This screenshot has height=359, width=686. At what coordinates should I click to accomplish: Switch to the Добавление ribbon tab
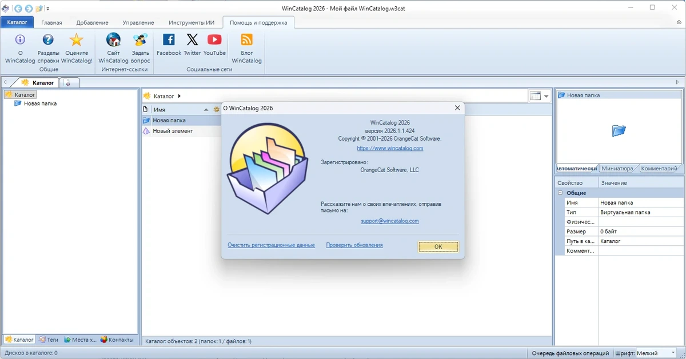(92, 22)
